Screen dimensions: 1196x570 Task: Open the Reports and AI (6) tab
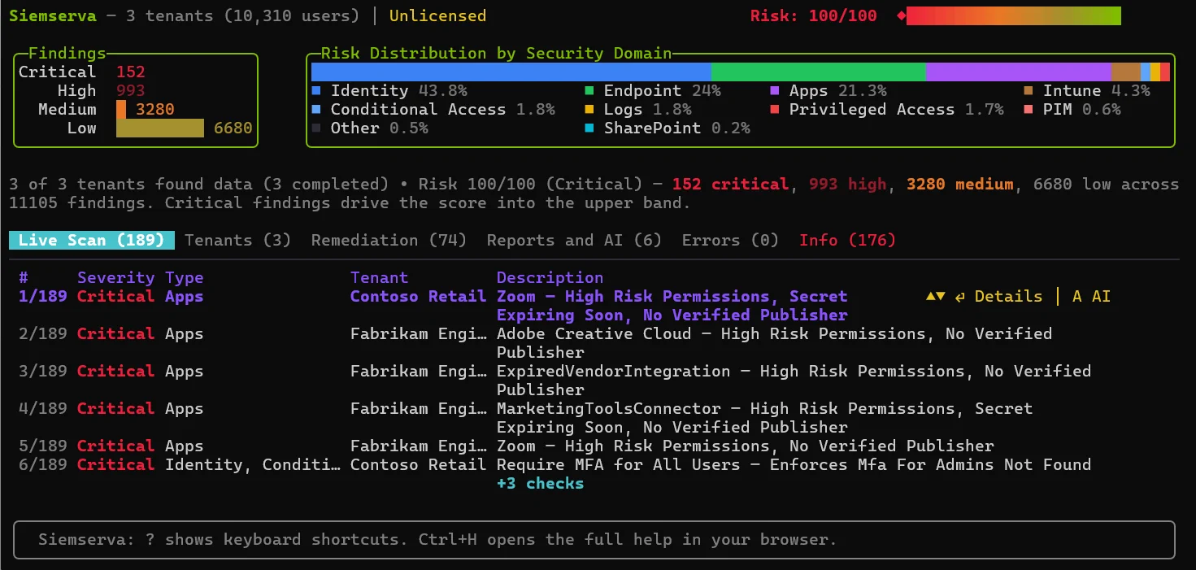pos(574,240)
